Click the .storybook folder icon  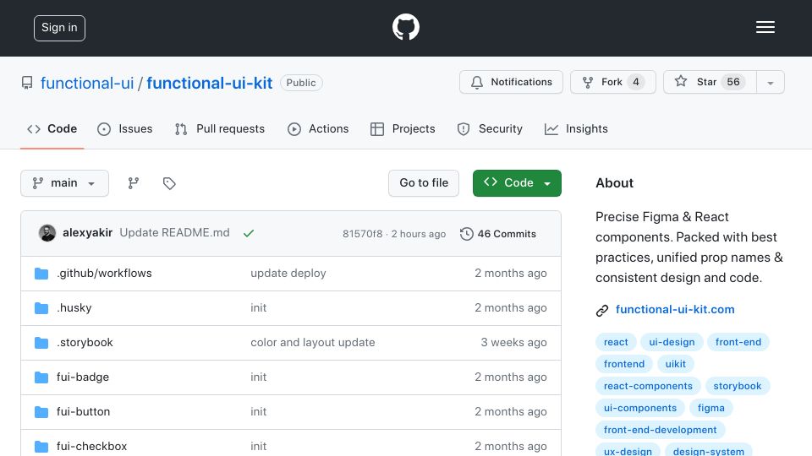point(41,342)
